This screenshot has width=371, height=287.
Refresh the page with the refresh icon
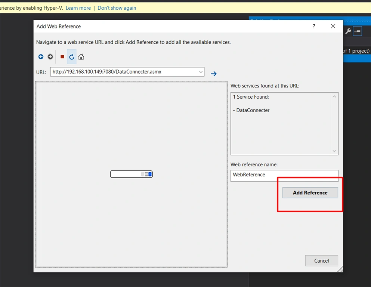(x=72, y=57)
